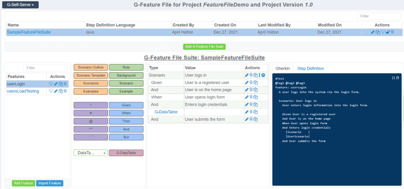Select the Gherkin tab

coord(283,69)
